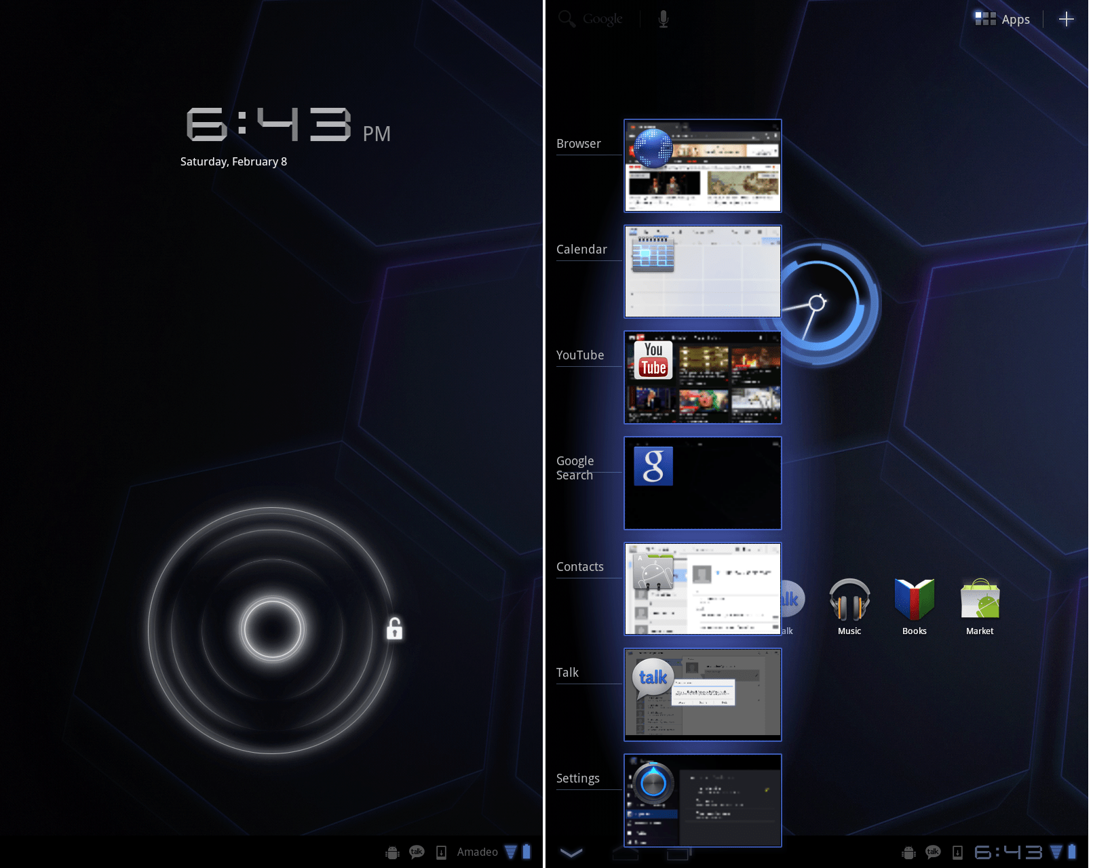Screen dimensions: 1093x868
Task: Open Android debug notification on lock screen
Action: [392, 852]
